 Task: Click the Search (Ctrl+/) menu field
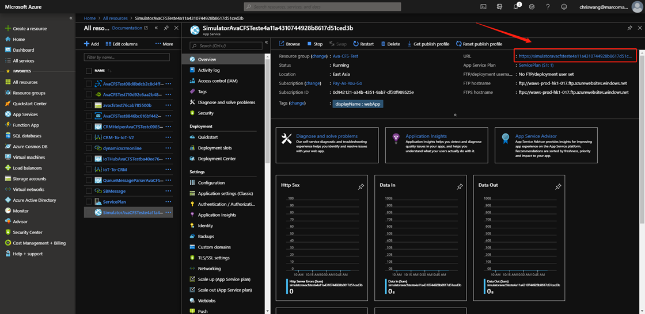coord(225,45)
